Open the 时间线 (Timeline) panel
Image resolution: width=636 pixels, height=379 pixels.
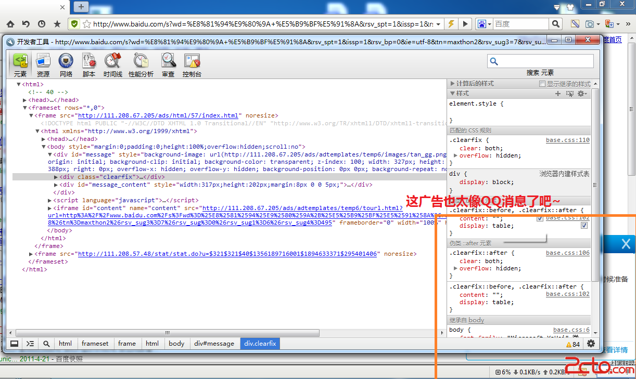click(x=112, y=65)
